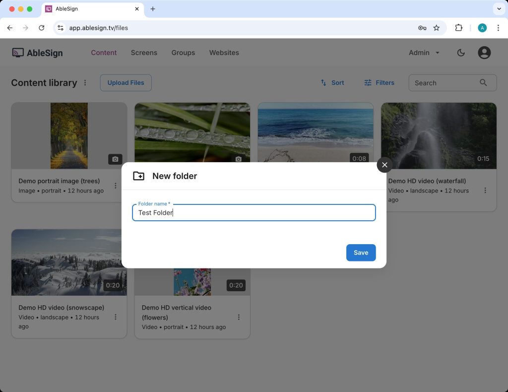Open Content library more options menu
Viewport: 508px width, 392px height.
click(85, 82)
